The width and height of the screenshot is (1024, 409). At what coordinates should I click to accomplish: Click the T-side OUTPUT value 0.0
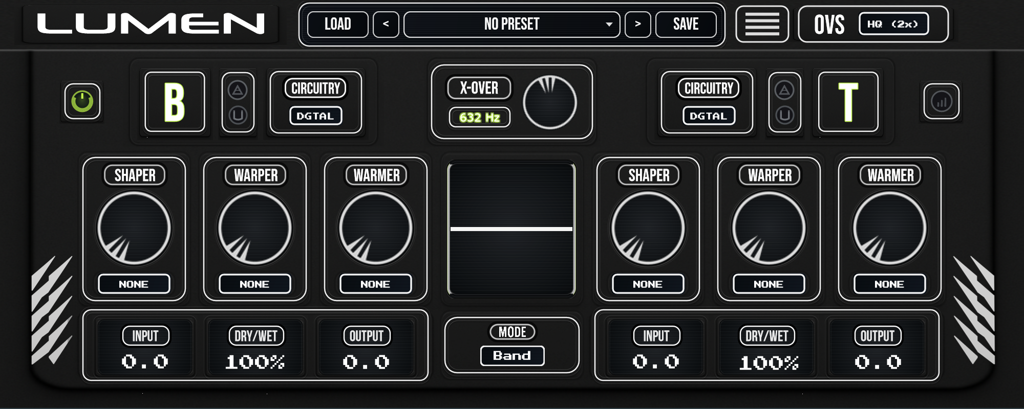point(878,362)
